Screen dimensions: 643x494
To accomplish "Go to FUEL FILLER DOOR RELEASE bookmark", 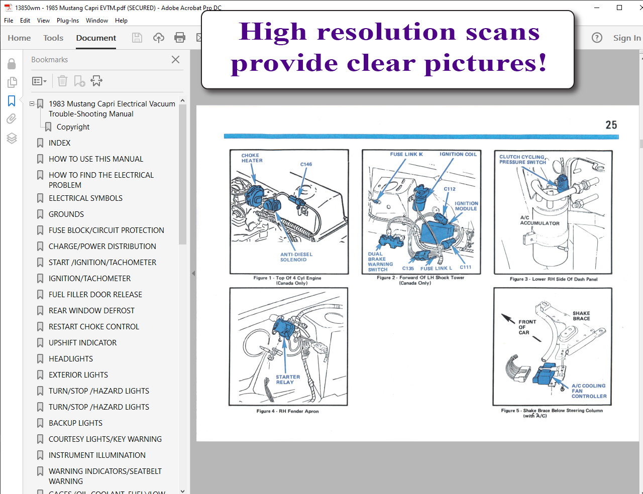I will [95, 295].
